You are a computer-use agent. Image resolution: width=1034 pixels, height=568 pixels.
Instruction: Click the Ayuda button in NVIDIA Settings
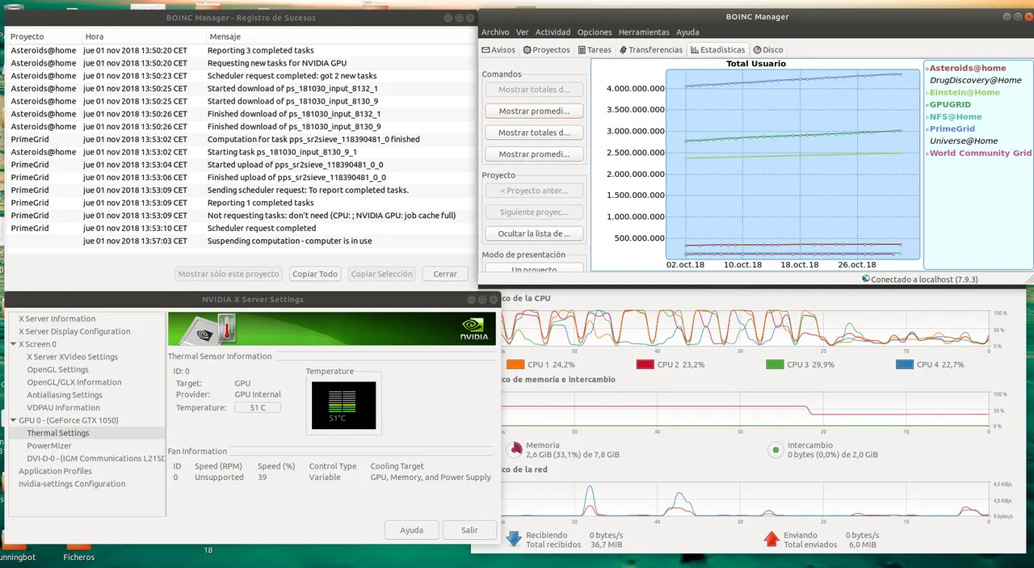click(x=411, y=530)
